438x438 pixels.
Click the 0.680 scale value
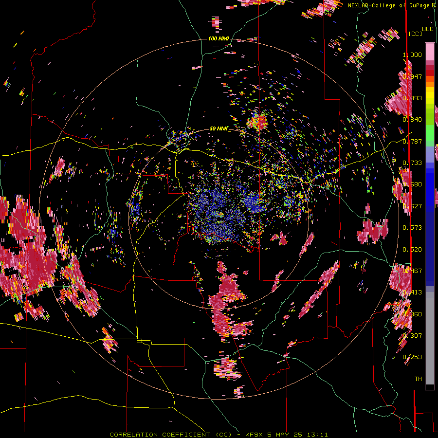pyautogui.click(x=412, y=184)
